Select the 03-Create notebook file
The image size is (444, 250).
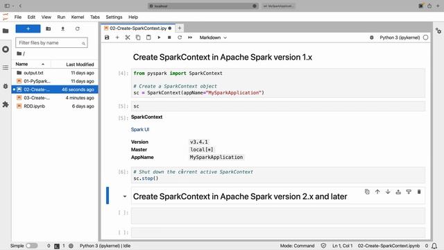(55, 98)
